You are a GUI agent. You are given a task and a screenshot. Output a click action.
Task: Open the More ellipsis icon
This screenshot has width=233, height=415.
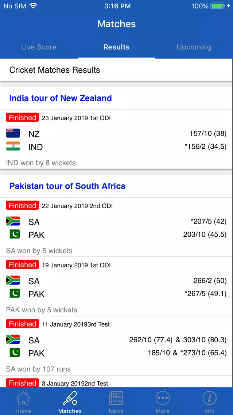pos(163,398)
